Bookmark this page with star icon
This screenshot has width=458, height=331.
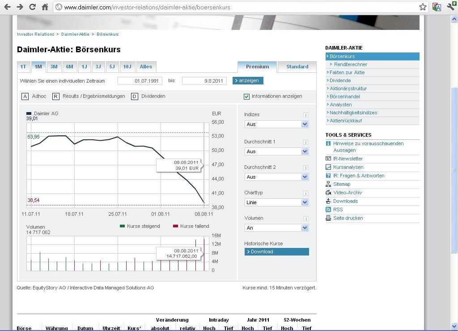tap(422, 7)
